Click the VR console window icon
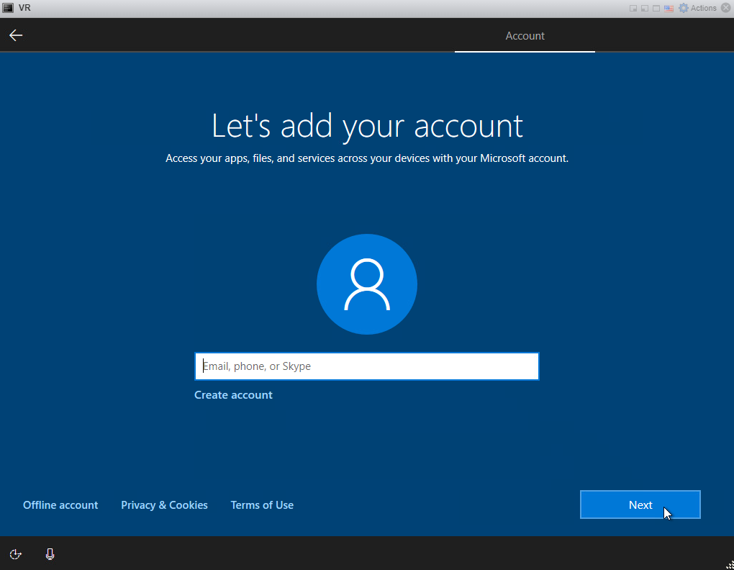The image size is (734, 570). [x=8, y=8]
